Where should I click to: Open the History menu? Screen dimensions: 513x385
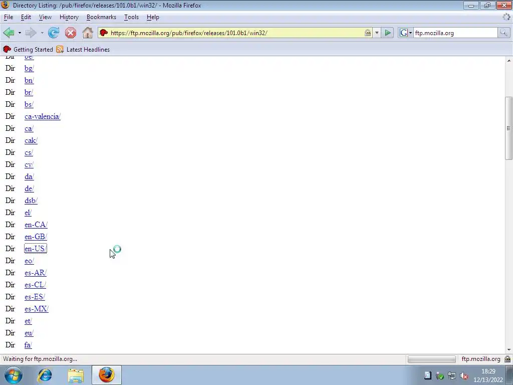pos(69,17)
